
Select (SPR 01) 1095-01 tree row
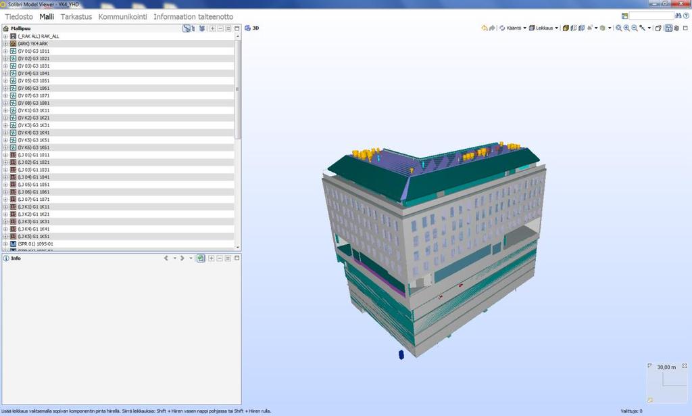coord(118,244)
